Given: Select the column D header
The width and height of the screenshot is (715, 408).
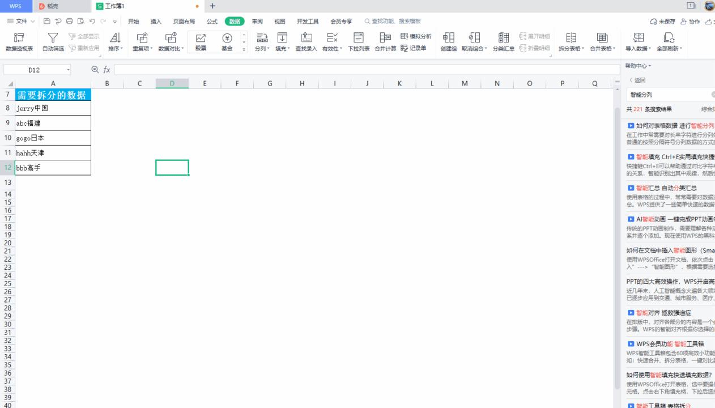Looking at the screenshot, I should (x=172, y=84).
